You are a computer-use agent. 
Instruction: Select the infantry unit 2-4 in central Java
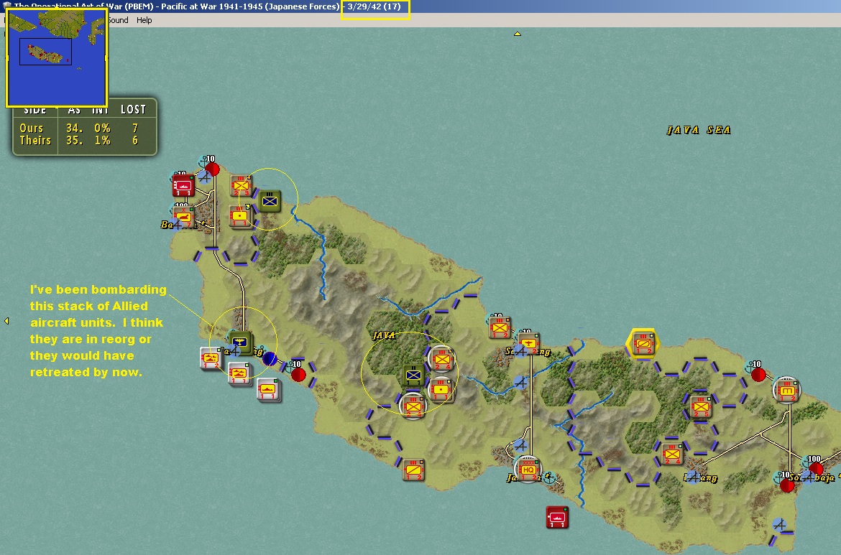coord(442,360)
